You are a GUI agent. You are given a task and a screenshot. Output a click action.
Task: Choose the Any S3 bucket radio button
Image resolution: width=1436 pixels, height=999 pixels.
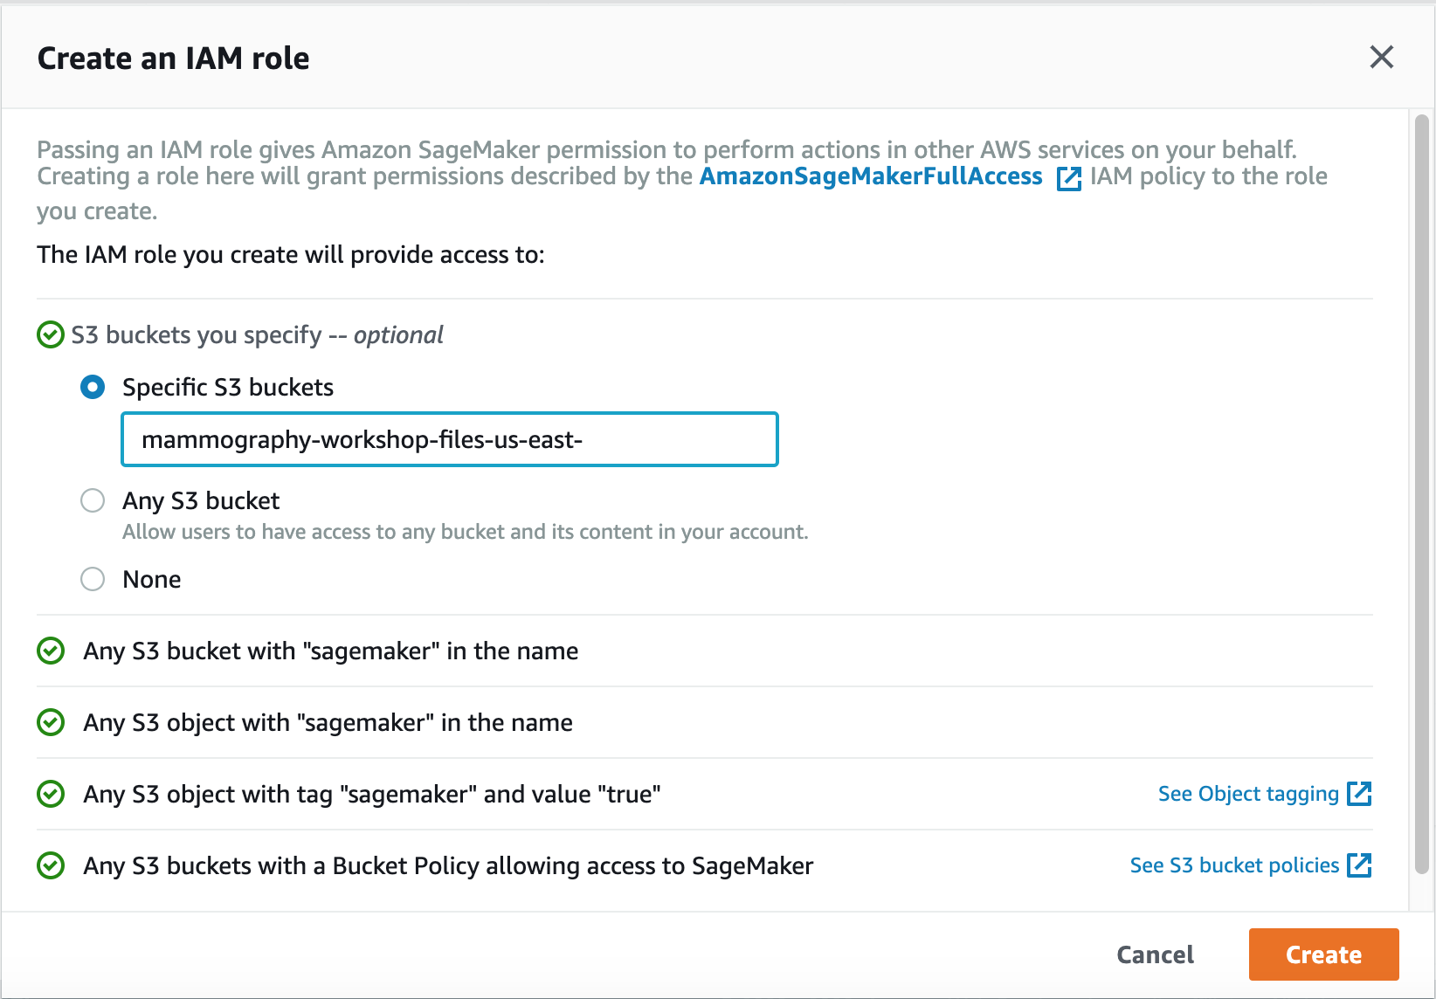(93, 500)
